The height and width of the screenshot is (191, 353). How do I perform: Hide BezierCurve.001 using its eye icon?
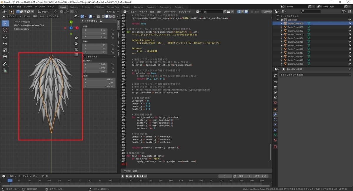[350, 27]
